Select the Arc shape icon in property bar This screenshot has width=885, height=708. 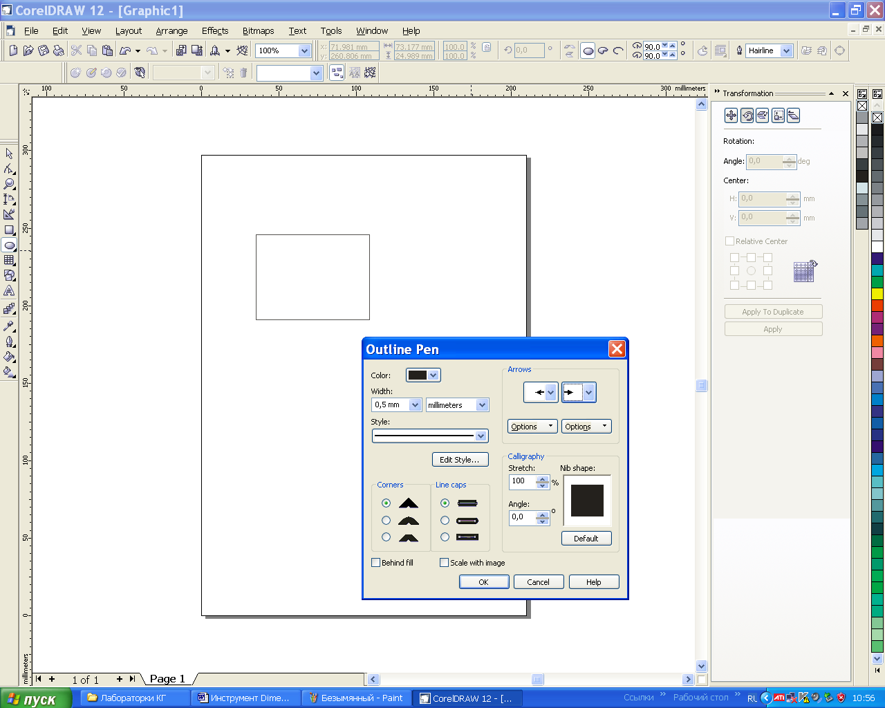point(618,50)
